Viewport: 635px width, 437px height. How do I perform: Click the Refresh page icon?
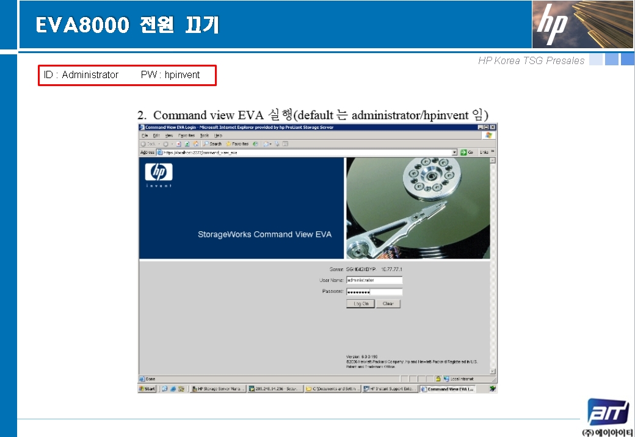187,143
